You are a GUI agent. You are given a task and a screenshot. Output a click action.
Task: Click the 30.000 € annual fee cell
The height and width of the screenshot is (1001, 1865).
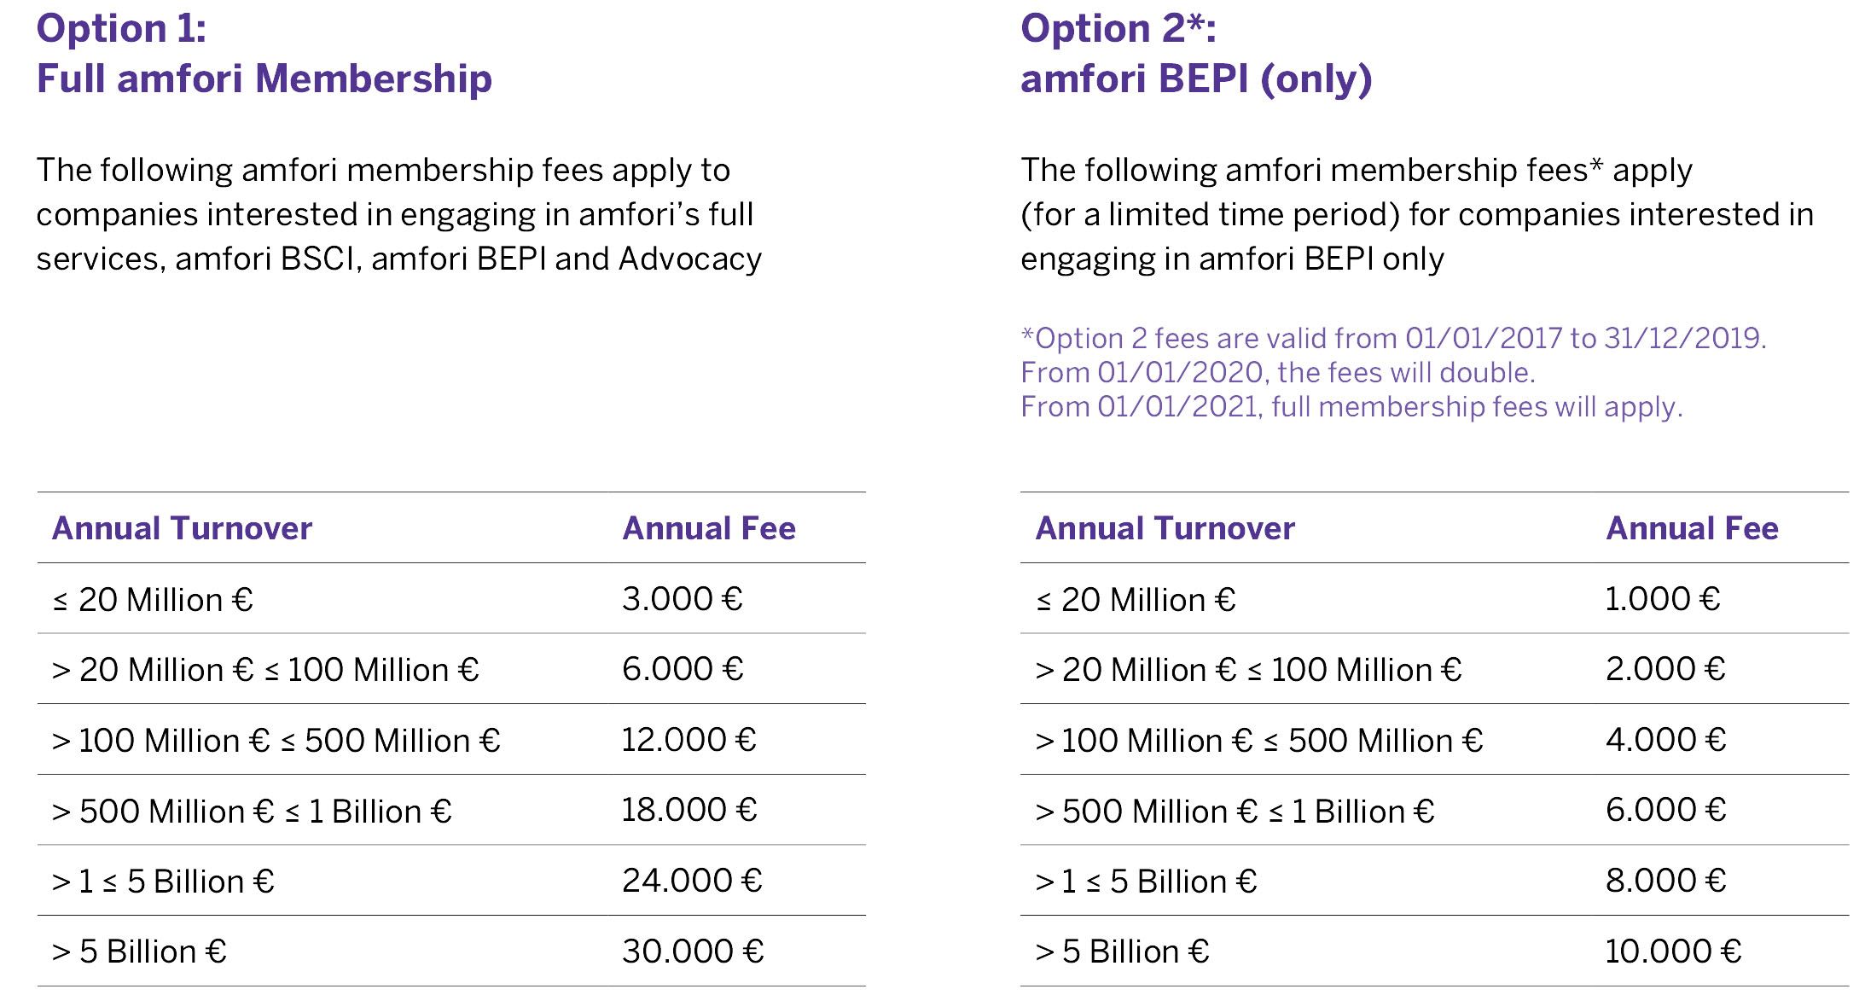tap(693, 952)
